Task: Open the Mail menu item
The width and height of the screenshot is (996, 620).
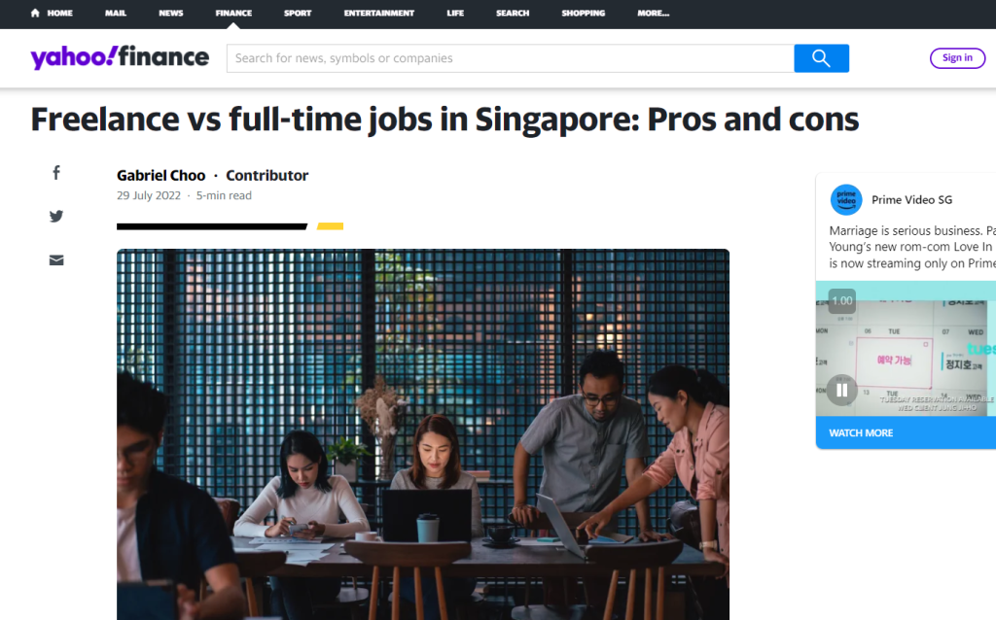Action: click(x=116, y=13)
